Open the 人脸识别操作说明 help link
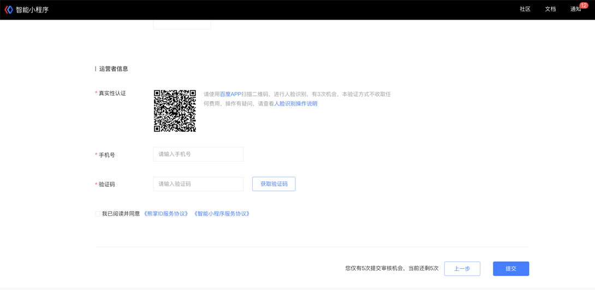 pyautogui.click(x=295, y=103)
